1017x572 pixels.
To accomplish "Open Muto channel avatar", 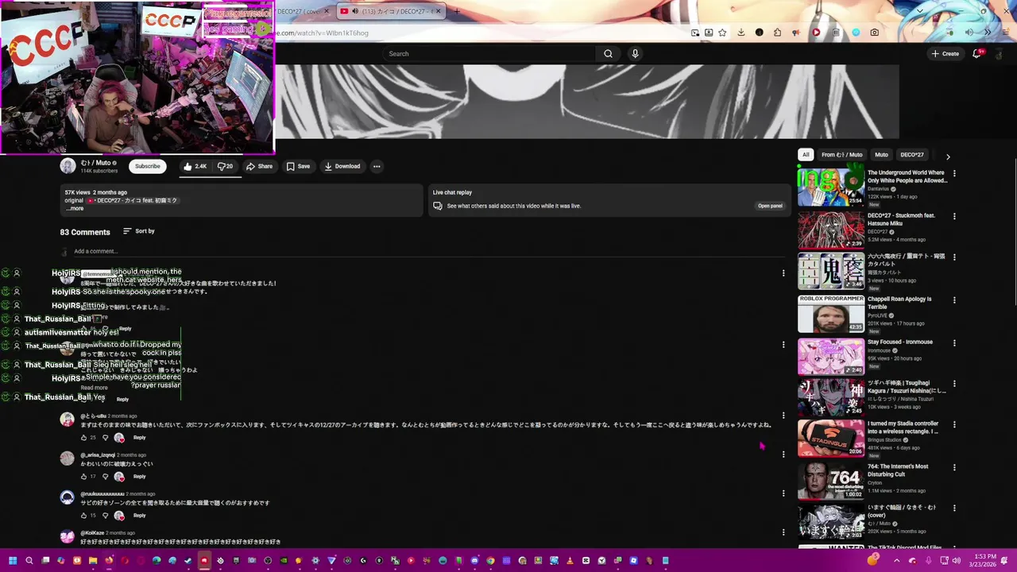I will click(68, 165).
